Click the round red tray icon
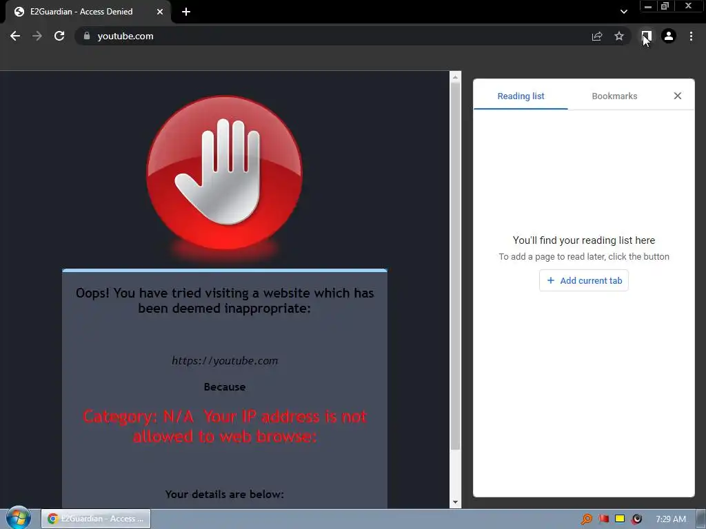This screenshot has height=529, width=706. pos(636,519)
